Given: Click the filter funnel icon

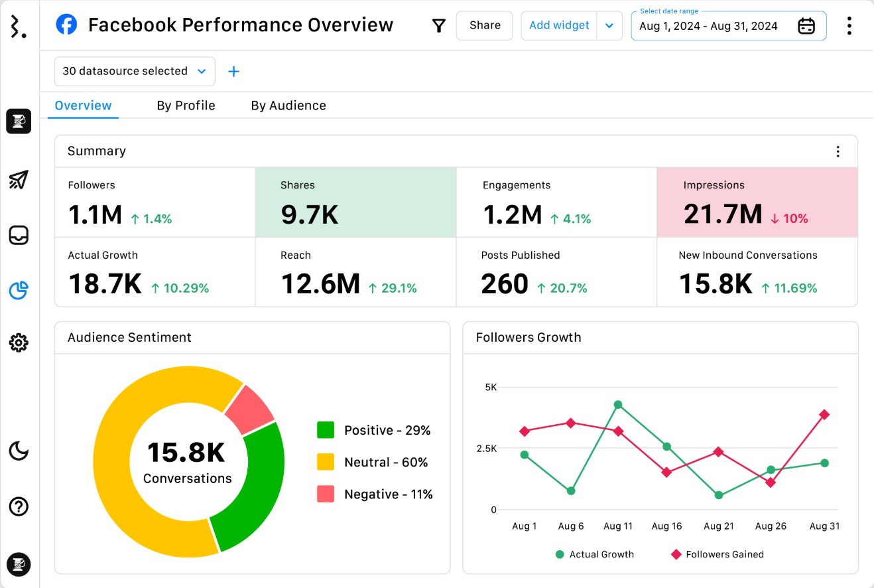Looking at the screenshot, I should coord(438,26).
